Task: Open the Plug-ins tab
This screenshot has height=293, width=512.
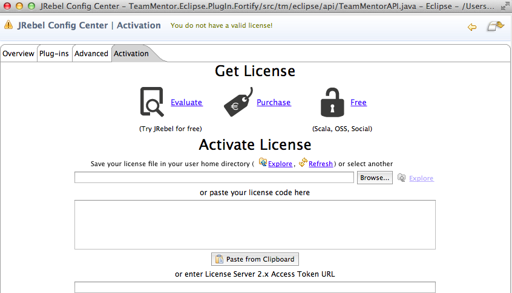Action: pos(54,54)
